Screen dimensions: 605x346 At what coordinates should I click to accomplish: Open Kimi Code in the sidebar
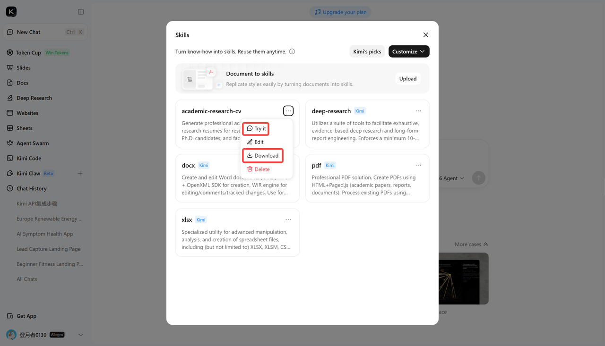pyautogui.click(x=29, y=159)
